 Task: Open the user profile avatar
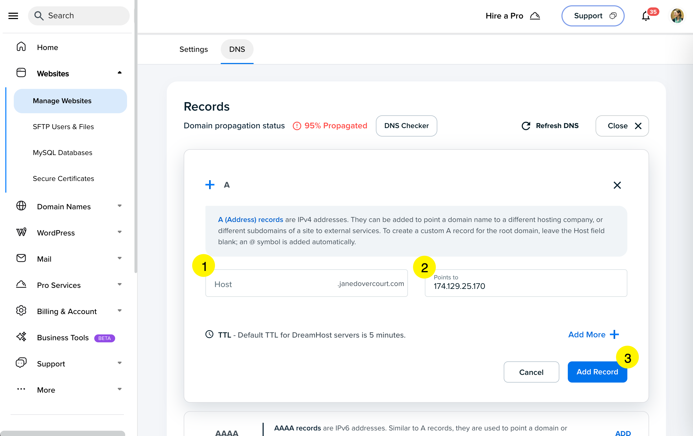pyautogui.click(x=677, y=16)
